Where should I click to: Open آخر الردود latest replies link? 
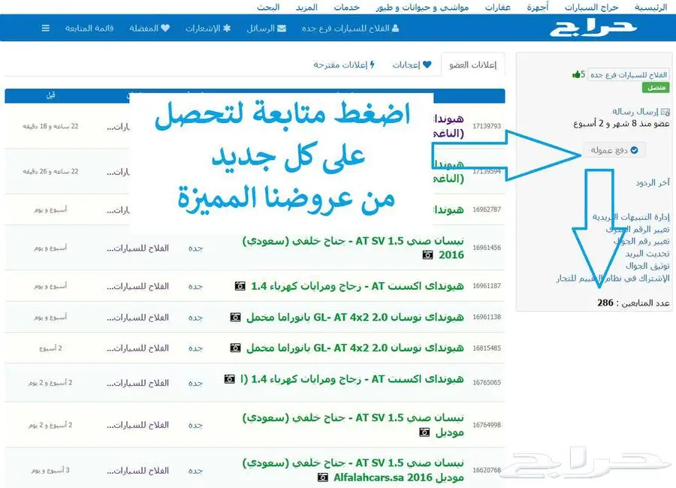point(652,182)
